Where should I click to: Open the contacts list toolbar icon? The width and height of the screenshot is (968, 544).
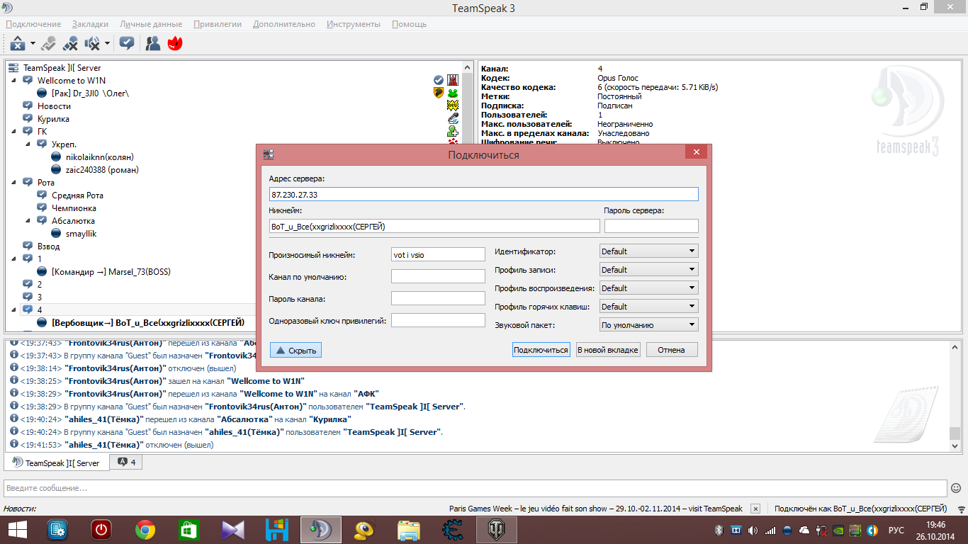[153, 43]
